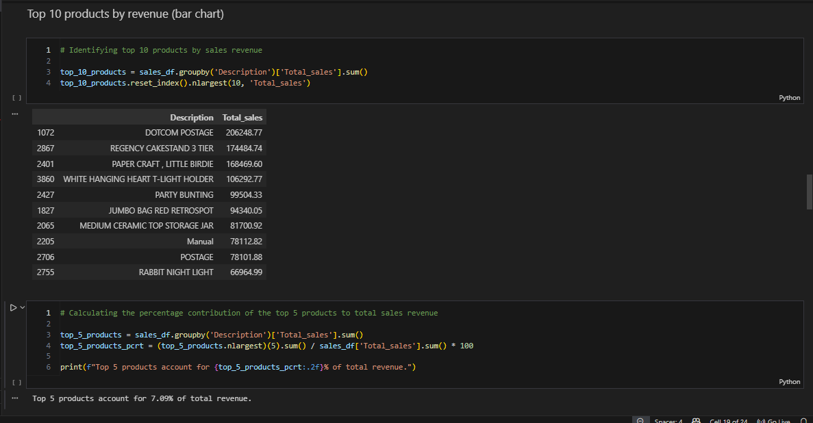Image resolution: width=813 pixels, height=423 pixels.
Task: Click the circled minus icon in status bar
Action: point(640,420)
